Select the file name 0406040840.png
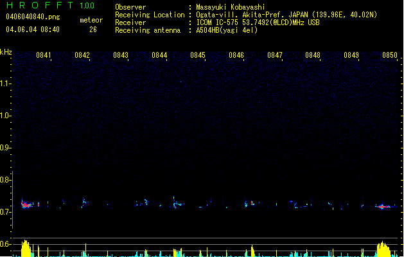Viewport: 404px width, 257px height. [33, 17]
